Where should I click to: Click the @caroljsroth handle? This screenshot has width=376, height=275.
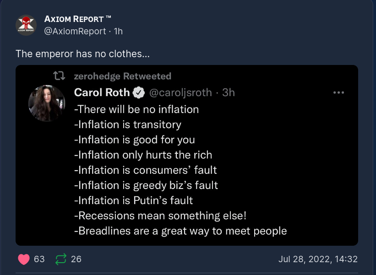coord(180,93)
